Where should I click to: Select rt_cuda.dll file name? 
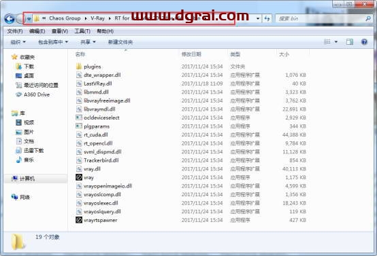96,134
